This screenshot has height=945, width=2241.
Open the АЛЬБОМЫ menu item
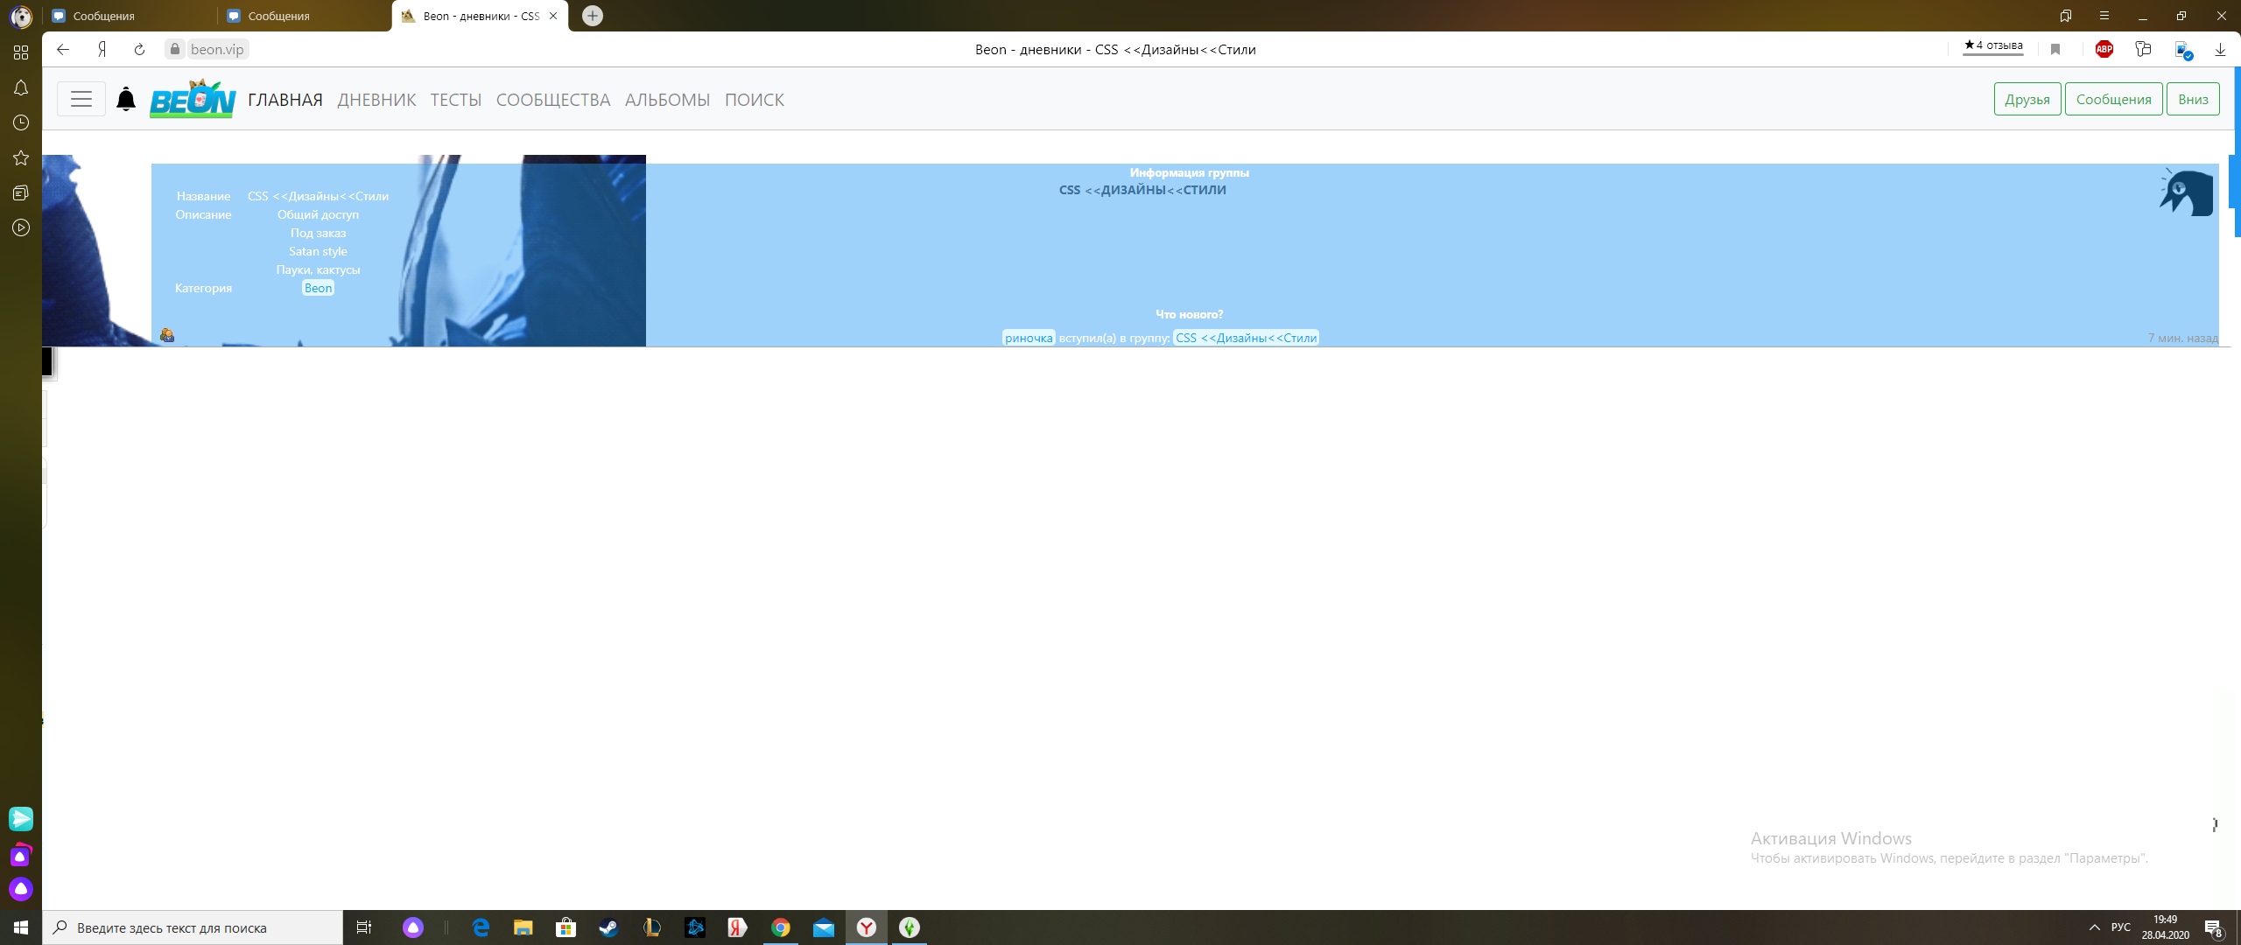(x=668, y=100)
